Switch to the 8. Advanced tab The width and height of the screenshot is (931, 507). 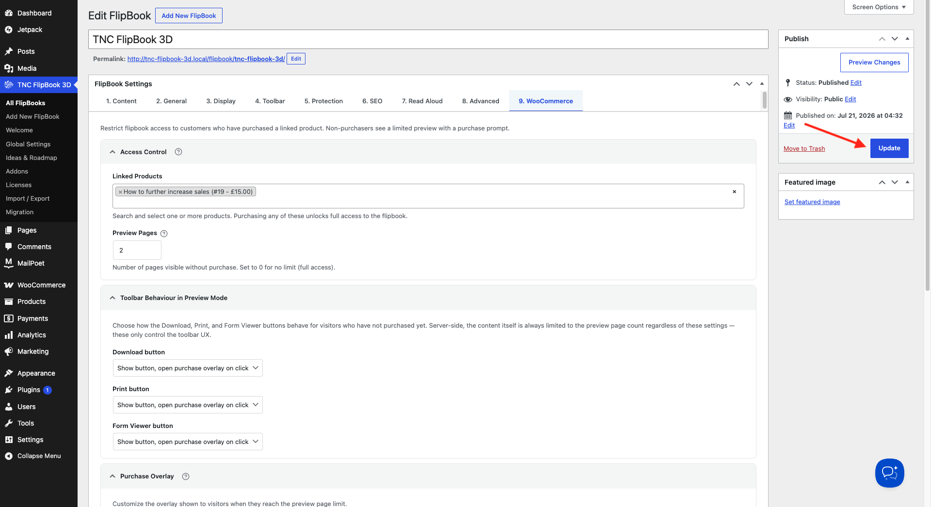tap(481, 101)
